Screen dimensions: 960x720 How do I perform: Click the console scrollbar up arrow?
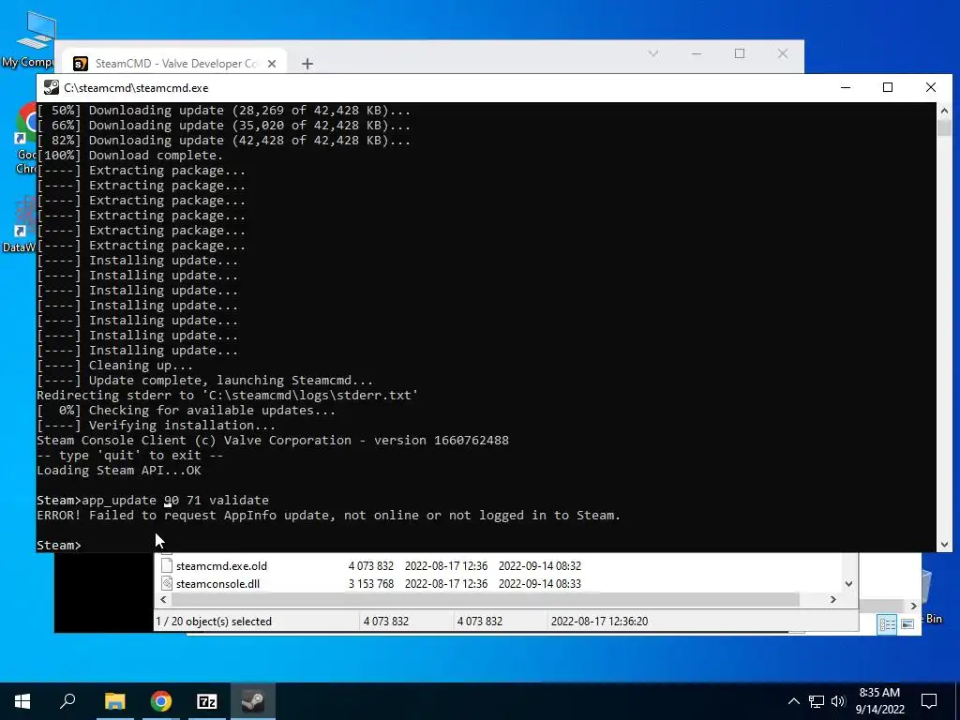click(944, 111)
